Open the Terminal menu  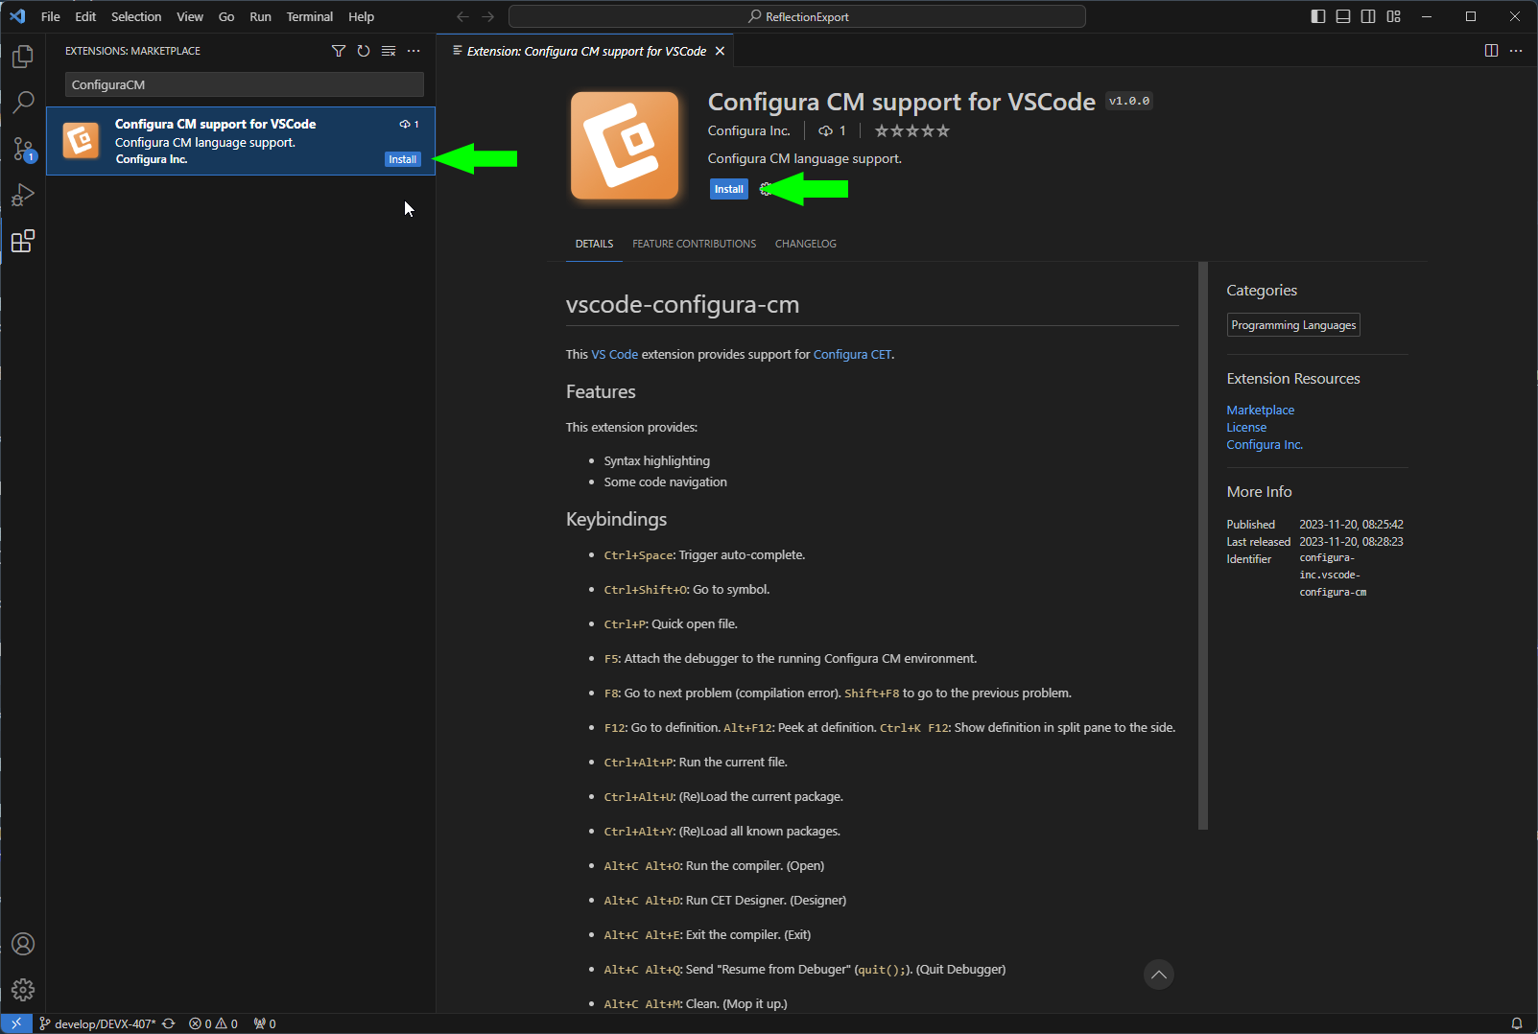click(x=309, y=16)
